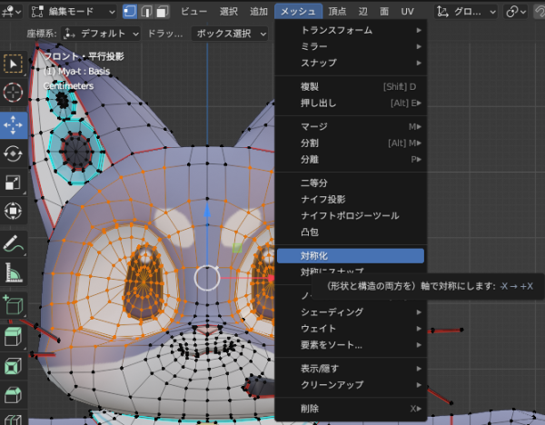Switch to face select mode
Image resolution: width=545 pixels, height=425 pixels.
pos(161,12)
